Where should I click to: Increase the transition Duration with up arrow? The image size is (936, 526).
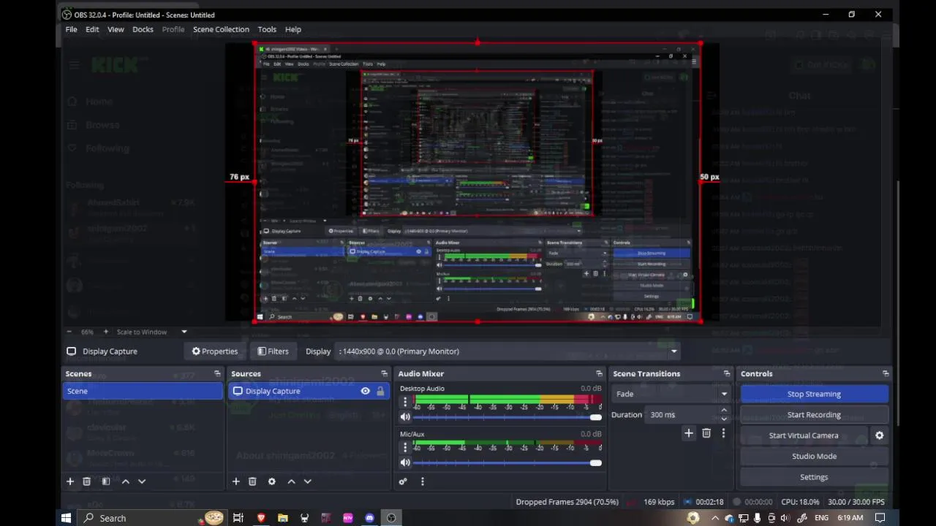click(724, 411)
